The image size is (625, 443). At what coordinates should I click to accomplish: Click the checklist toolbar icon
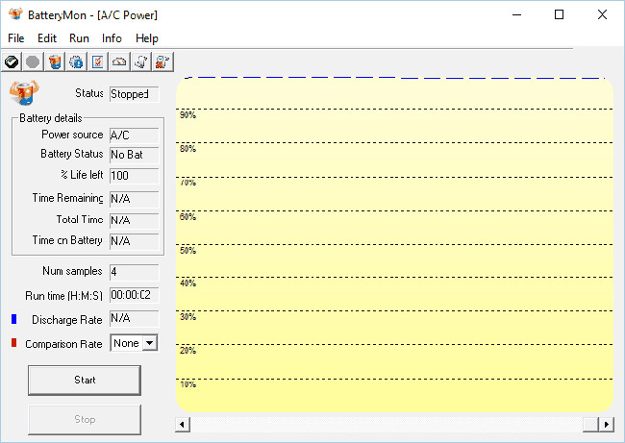(x=97, y=62)
